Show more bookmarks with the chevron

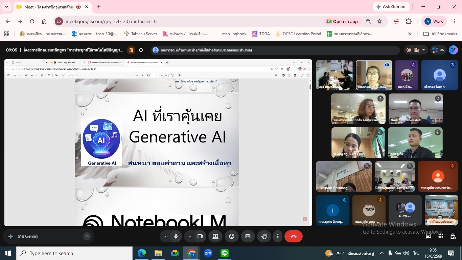click(x=410, y=34)
